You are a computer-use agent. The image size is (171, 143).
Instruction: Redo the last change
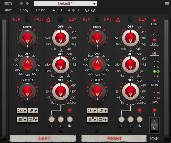(x=93, y=10)
